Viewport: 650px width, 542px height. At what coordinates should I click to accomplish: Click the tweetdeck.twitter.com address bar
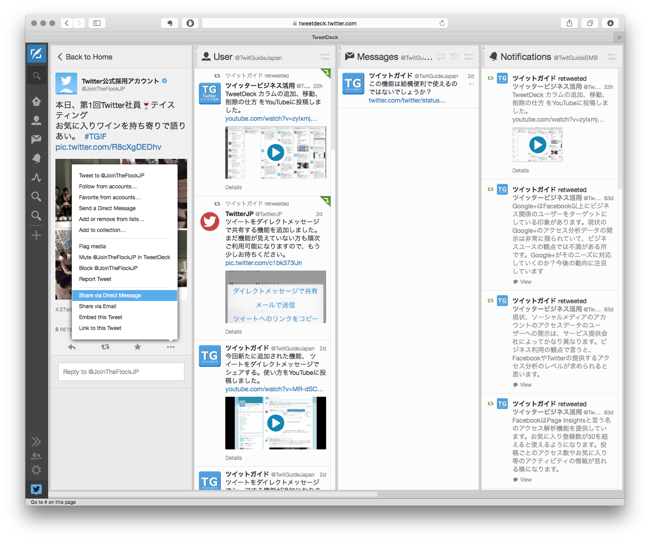tap(325, 23)
